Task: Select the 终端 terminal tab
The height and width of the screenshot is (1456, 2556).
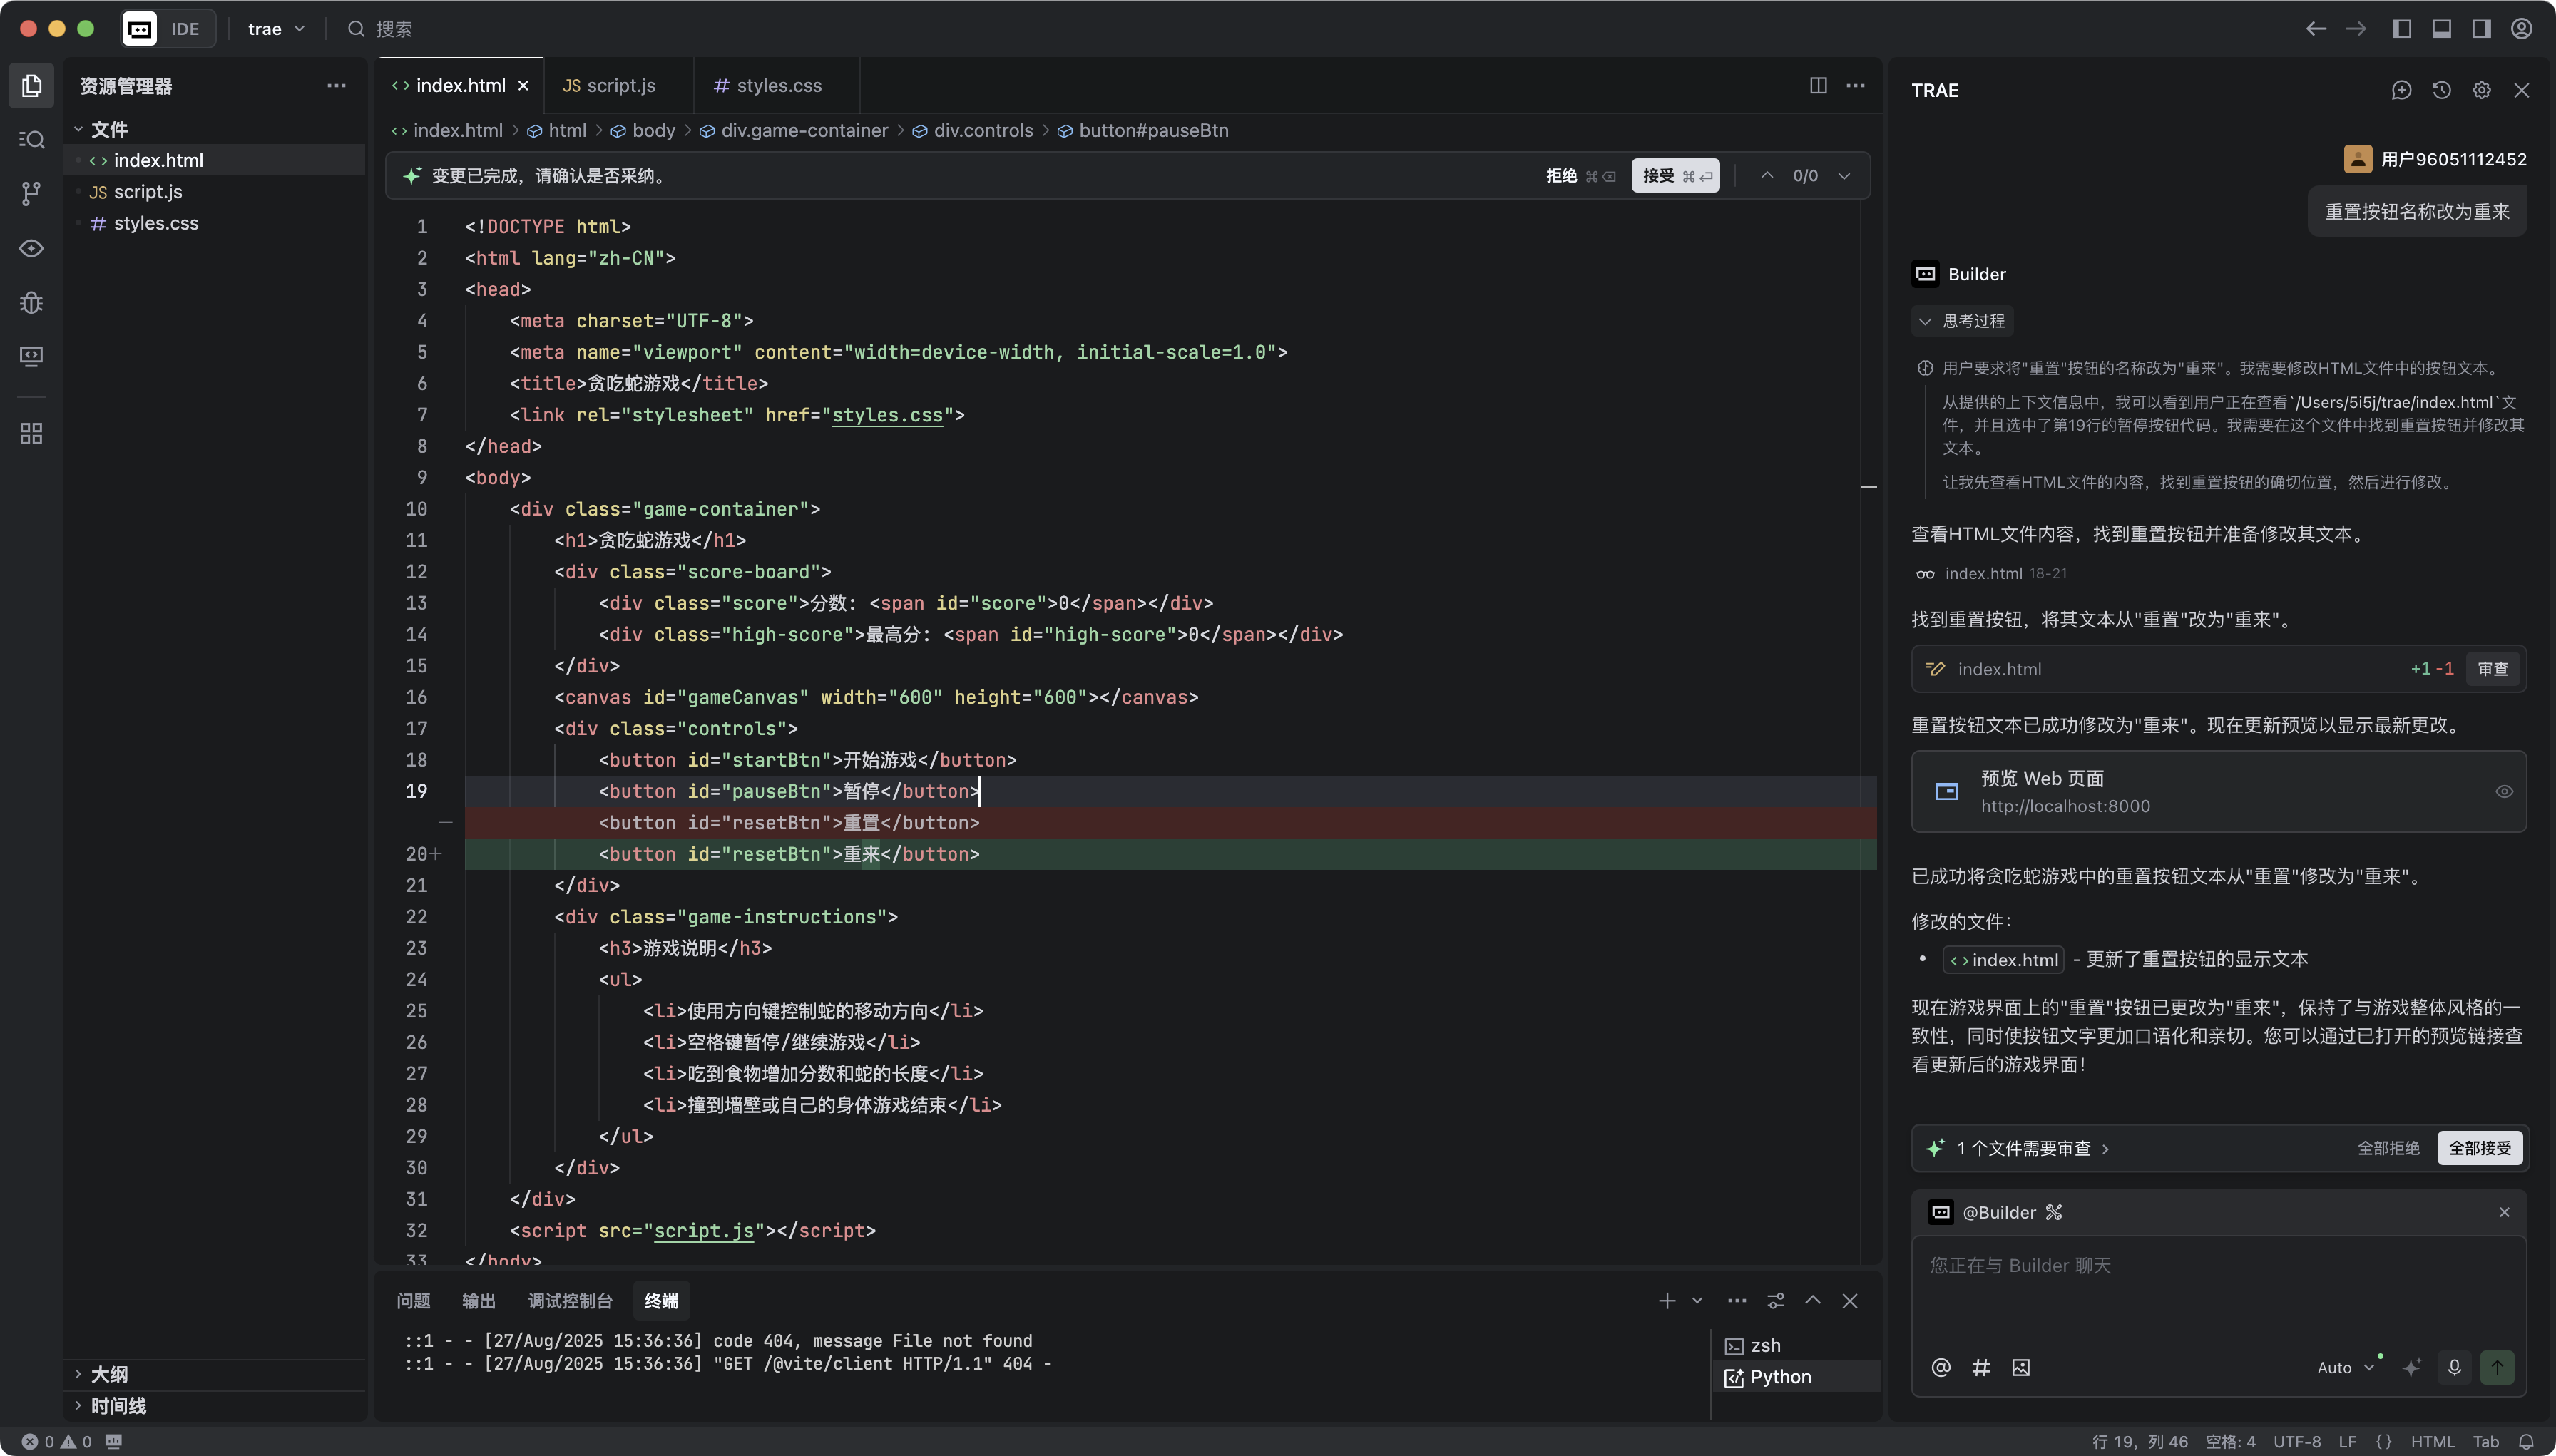Action: 661,1300
